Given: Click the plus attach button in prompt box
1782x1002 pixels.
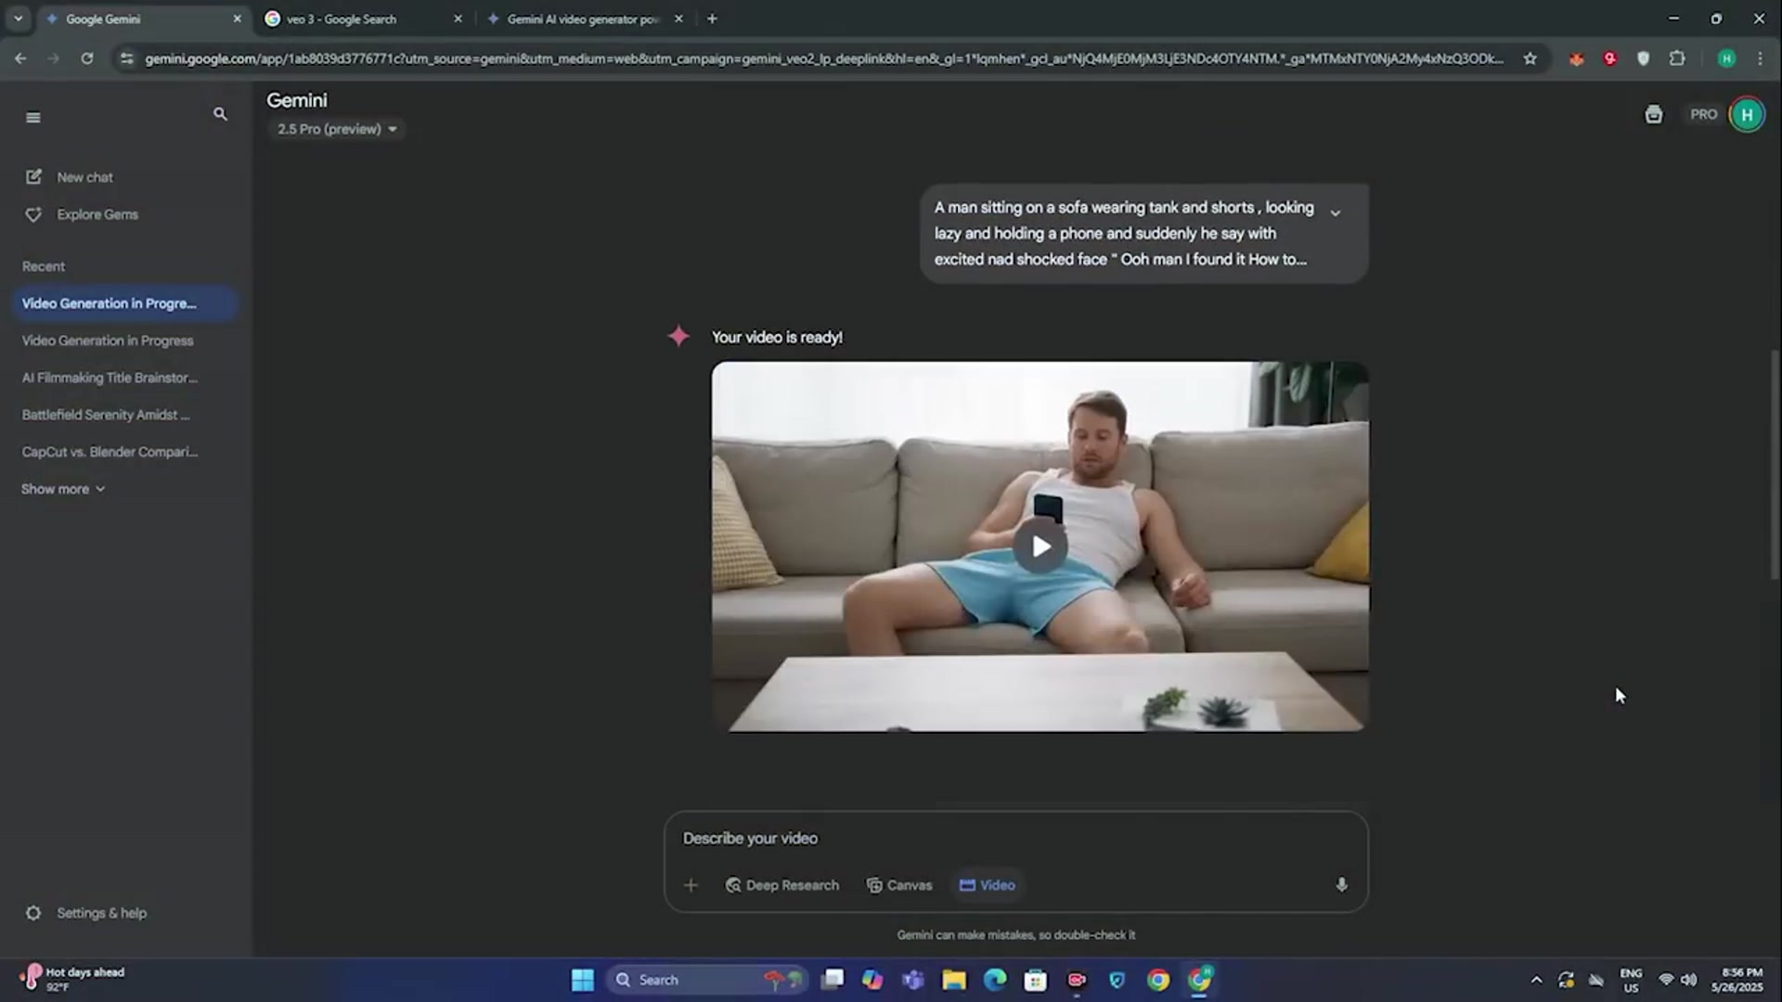Looking at the screenshot, I should (691, 885).
